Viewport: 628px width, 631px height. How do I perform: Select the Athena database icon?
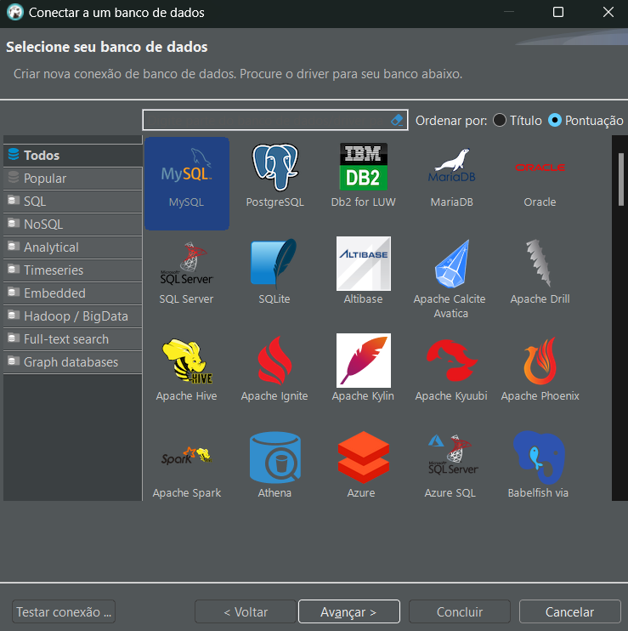[x=274, y=458]
